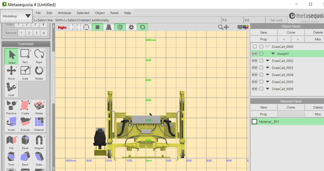This screenshot has width=324, height=171.
Task: Activate the Move command icon
Action: point(11,73)
